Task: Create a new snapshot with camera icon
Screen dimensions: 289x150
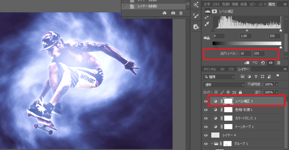Action: point(173,13)
